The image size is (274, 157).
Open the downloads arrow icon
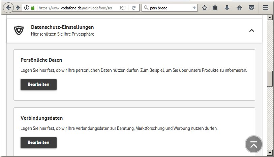tap(227, 8)
